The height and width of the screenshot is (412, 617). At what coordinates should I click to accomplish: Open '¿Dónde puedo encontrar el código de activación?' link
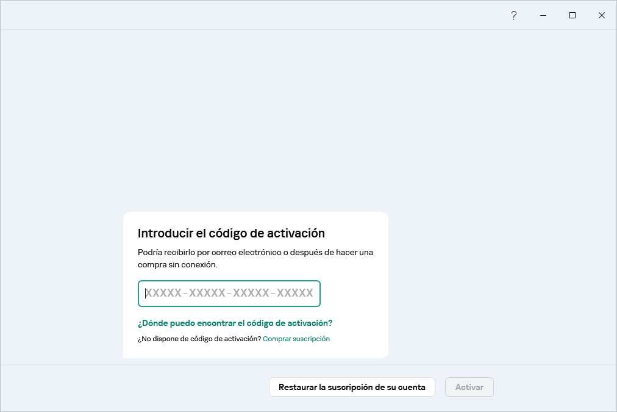click(x=235, y=323)
